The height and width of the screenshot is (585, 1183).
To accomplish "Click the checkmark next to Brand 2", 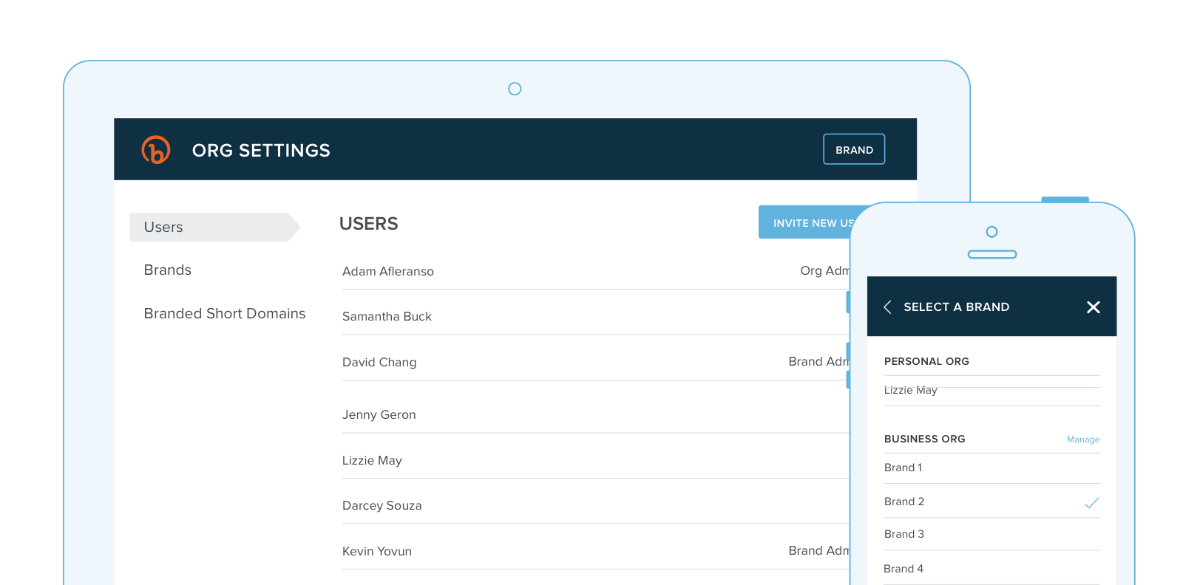I will [1091, 503].
